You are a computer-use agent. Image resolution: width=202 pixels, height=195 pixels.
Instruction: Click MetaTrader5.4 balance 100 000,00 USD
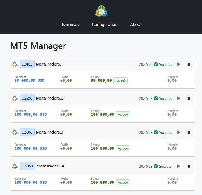click(31, 183)
